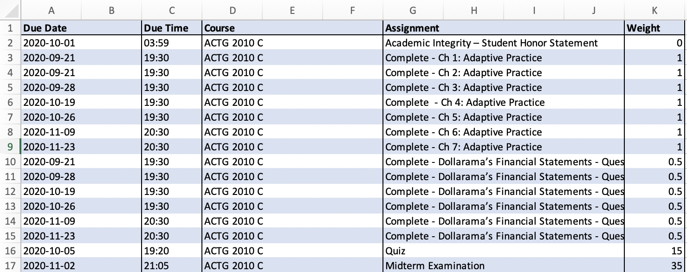Select due time cell 21:05
Screen dimensions: 687x272
click(x=172, y=266)
